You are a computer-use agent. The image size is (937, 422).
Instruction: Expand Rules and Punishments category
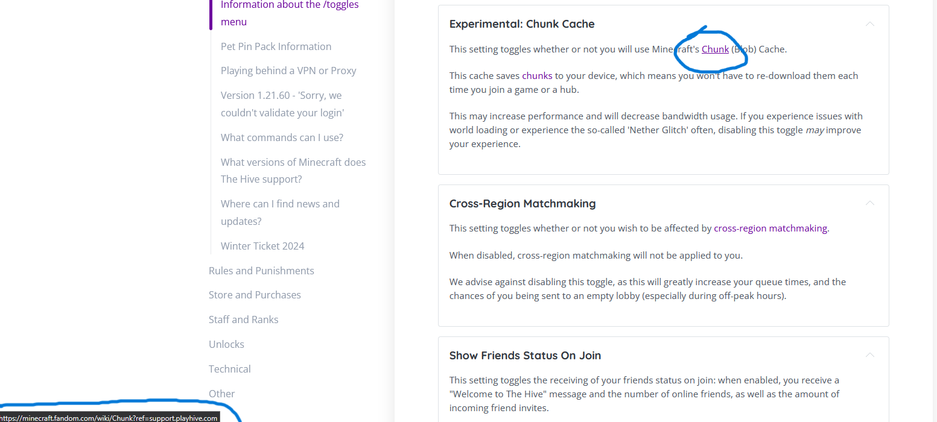(x=261, y=271)
